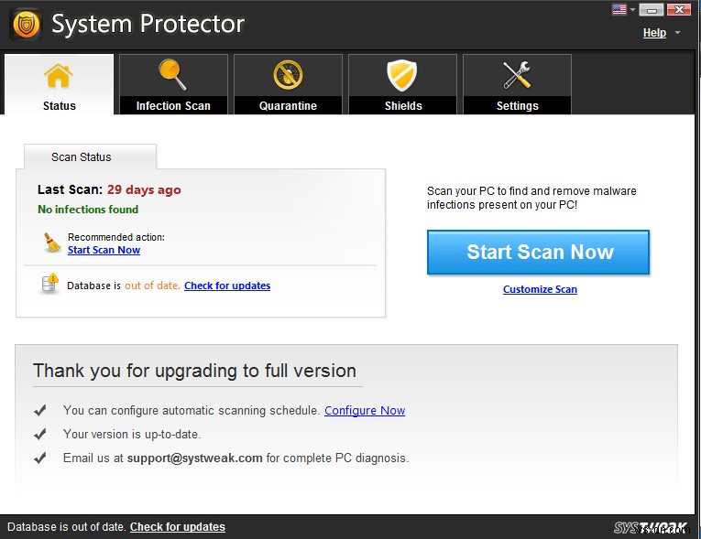Click the checkmark beside version up-to-date
Image resolution: width=701 pixels, height=539 pixels.
(x=40, y=434)
